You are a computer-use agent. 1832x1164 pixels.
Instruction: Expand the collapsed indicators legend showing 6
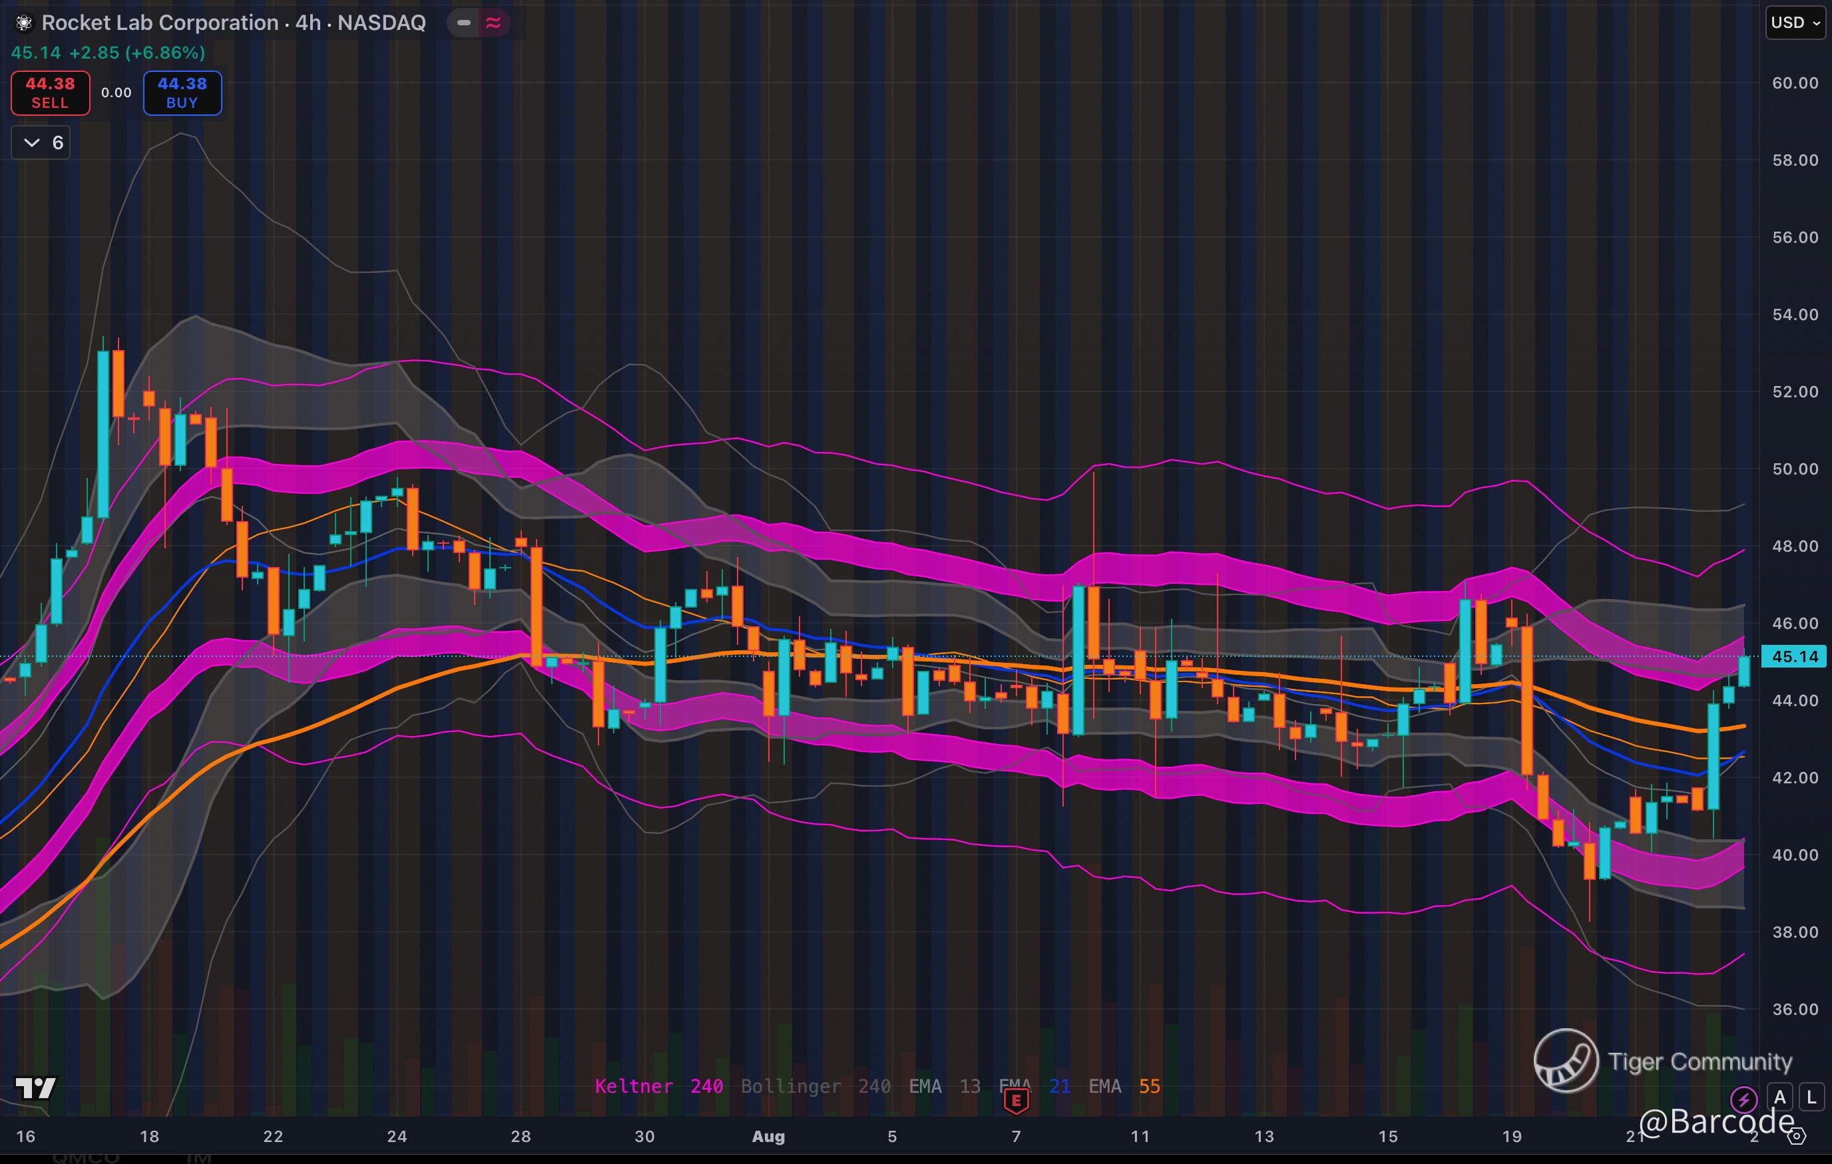(41, 143)
